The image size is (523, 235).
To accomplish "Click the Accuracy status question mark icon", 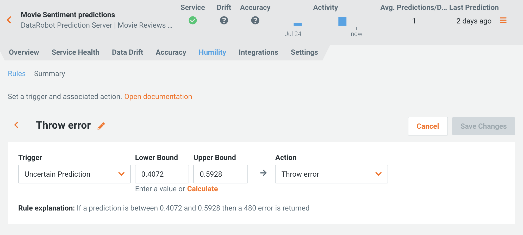I will tap(255, 20).
